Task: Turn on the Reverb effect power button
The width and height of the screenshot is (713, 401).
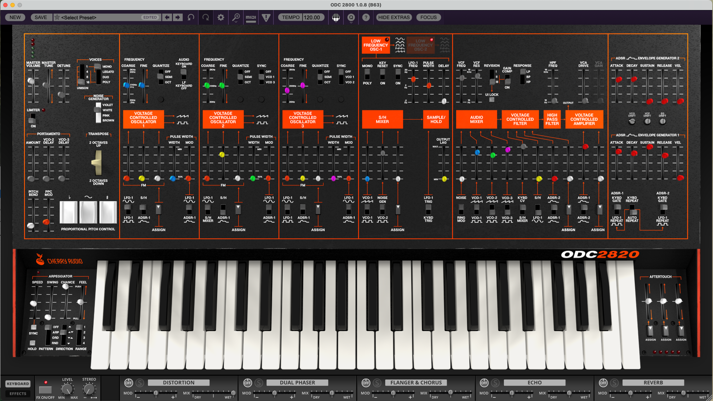Action: click(x=603, y=383)
